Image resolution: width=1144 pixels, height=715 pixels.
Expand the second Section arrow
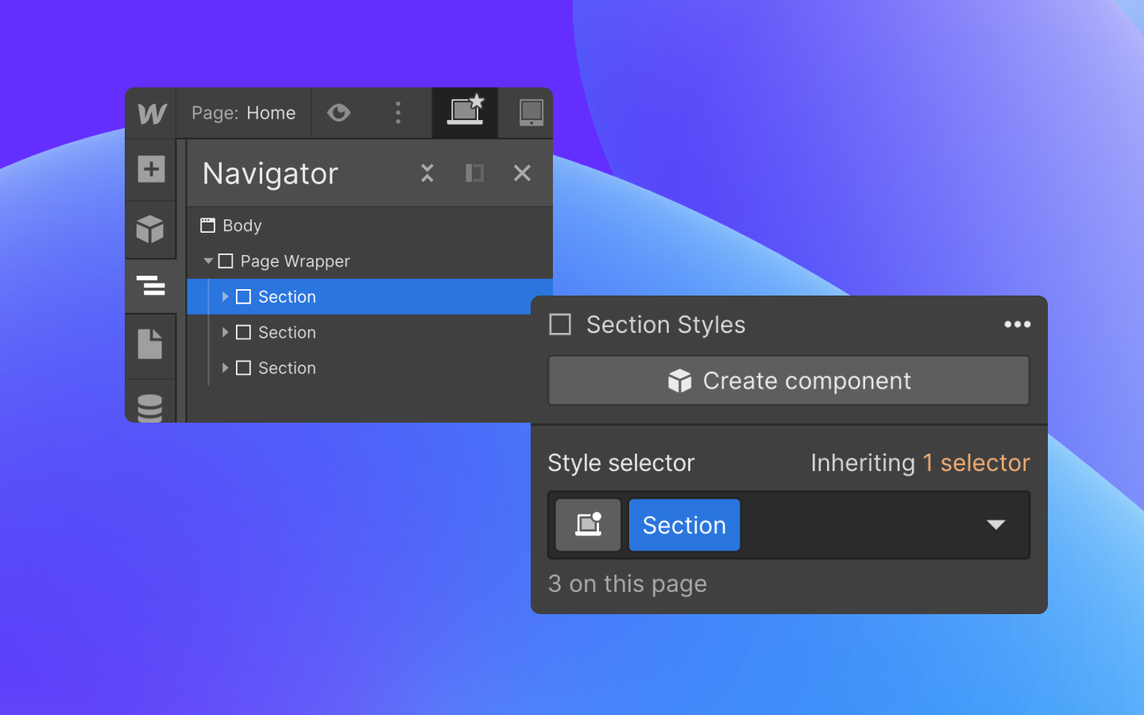(225, 332)
